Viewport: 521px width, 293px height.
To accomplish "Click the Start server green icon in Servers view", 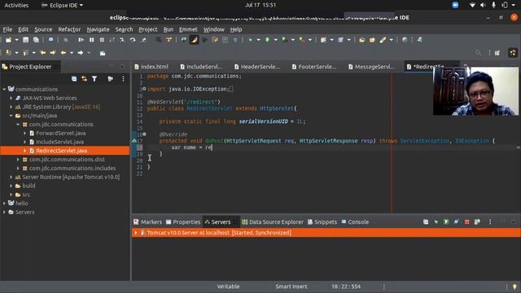I will [x=446, y=222].
